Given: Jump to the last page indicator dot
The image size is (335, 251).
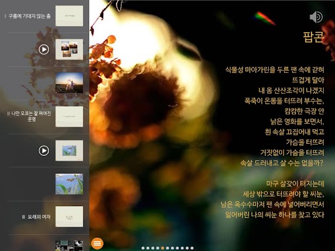Looking at the screenshot, I should (192, 248).
